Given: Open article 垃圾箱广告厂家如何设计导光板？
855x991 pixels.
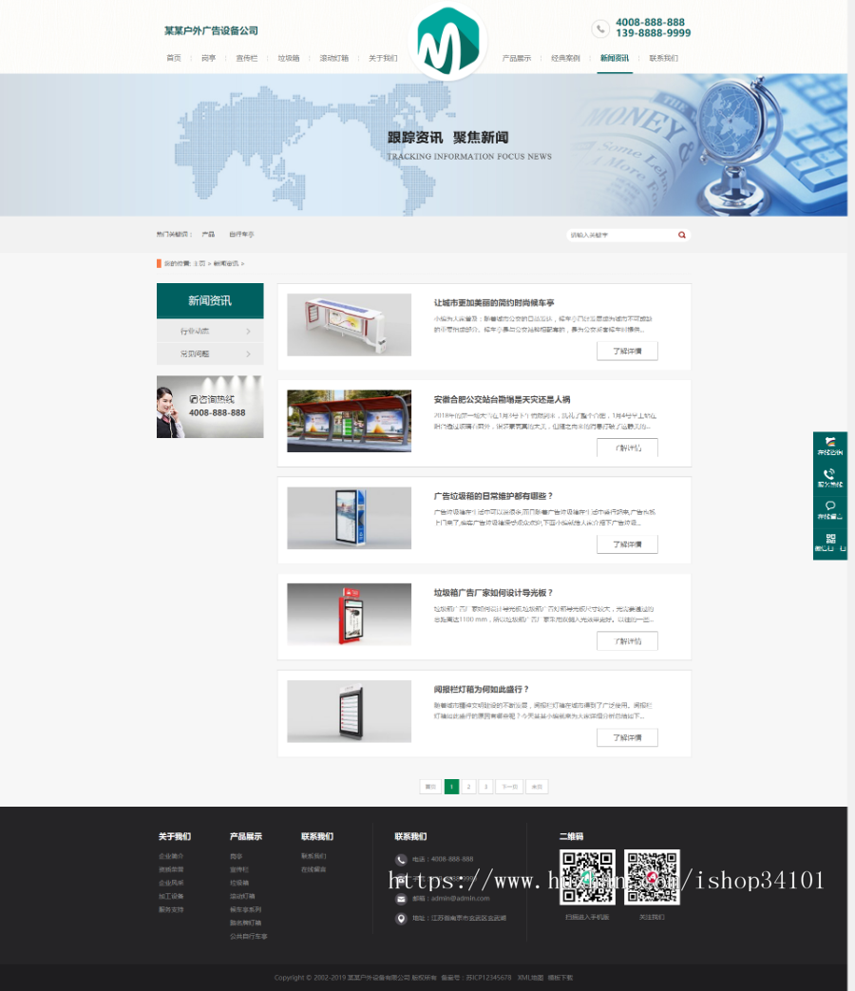Looking at the screenshot, I should point(493,593).
